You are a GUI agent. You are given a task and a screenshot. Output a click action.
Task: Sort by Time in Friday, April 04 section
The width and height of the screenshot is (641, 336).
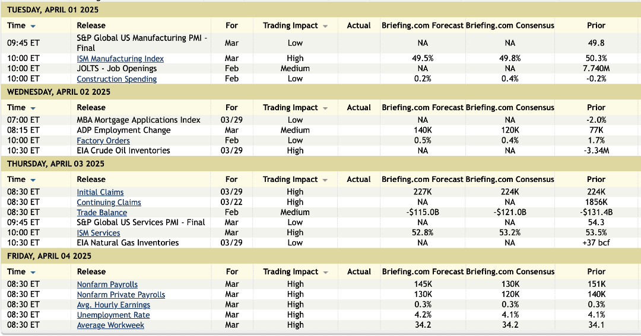coord(33,273)
